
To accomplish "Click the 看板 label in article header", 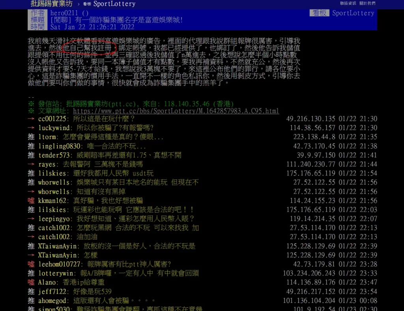I will pos(319,13).
